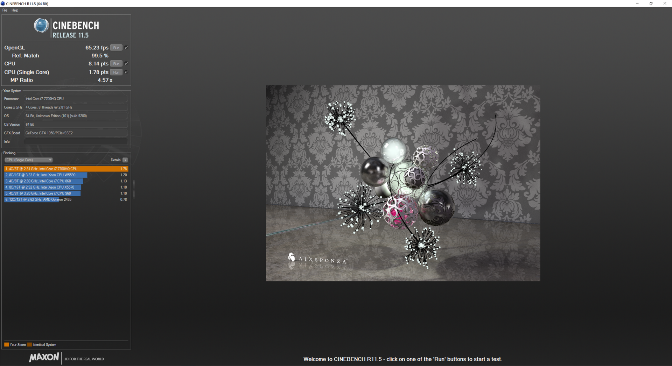
Task: Click the Ref. Match value 99.5 %
Action: (100, 56)
